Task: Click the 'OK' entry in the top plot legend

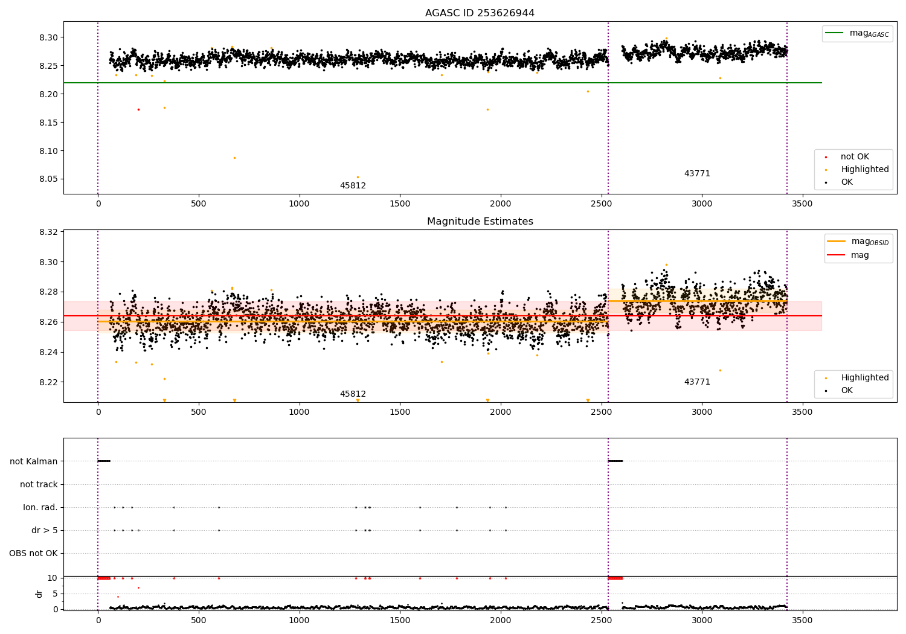Action: click(x=847, y=182)
